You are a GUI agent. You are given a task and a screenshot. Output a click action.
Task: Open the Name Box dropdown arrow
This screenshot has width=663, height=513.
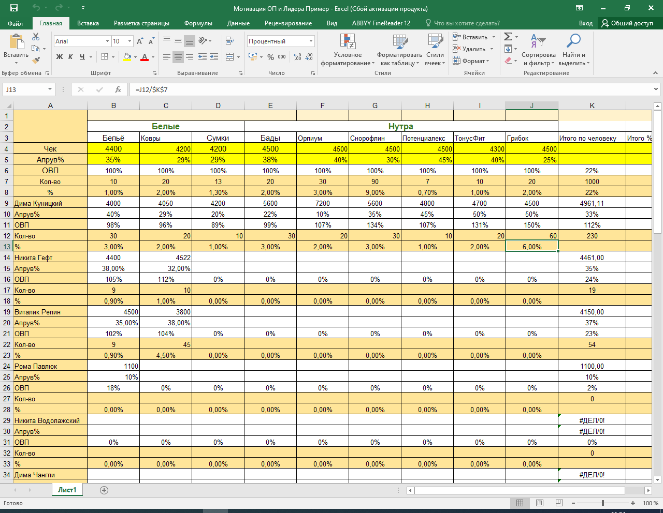click(50, 89)
